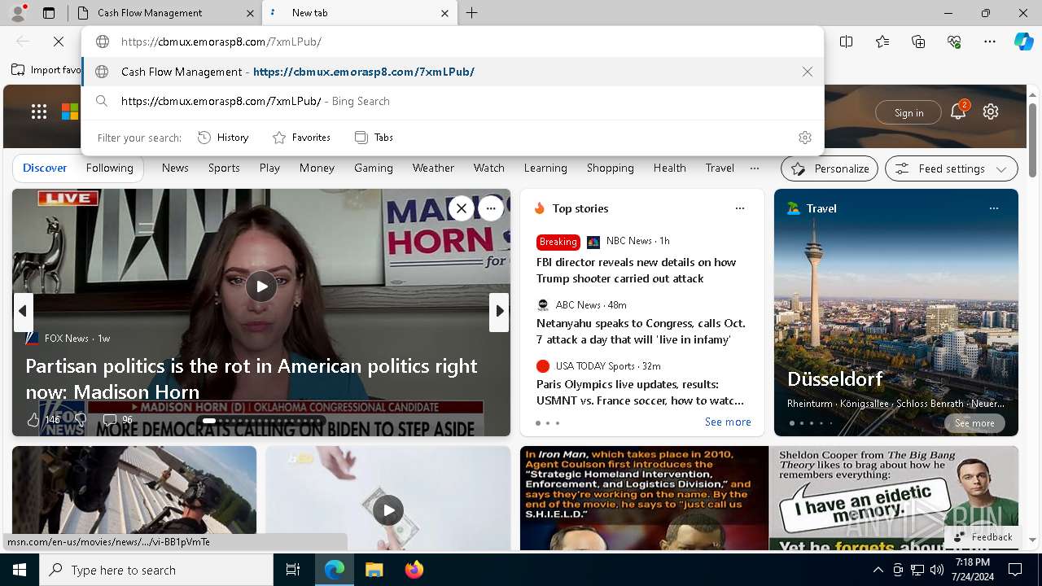Click the Personalize button
Viewport: 1042px width, 586px height.
[830, 168]
